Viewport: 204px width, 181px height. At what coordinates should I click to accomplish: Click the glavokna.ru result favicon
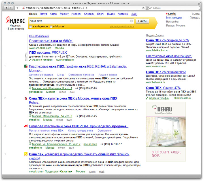pyautogui.click(x=26, y=66)
